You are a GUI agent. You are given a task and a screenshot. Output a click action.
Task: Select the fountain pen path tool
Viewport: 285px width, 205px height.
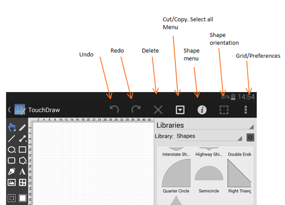pos(12,172)
